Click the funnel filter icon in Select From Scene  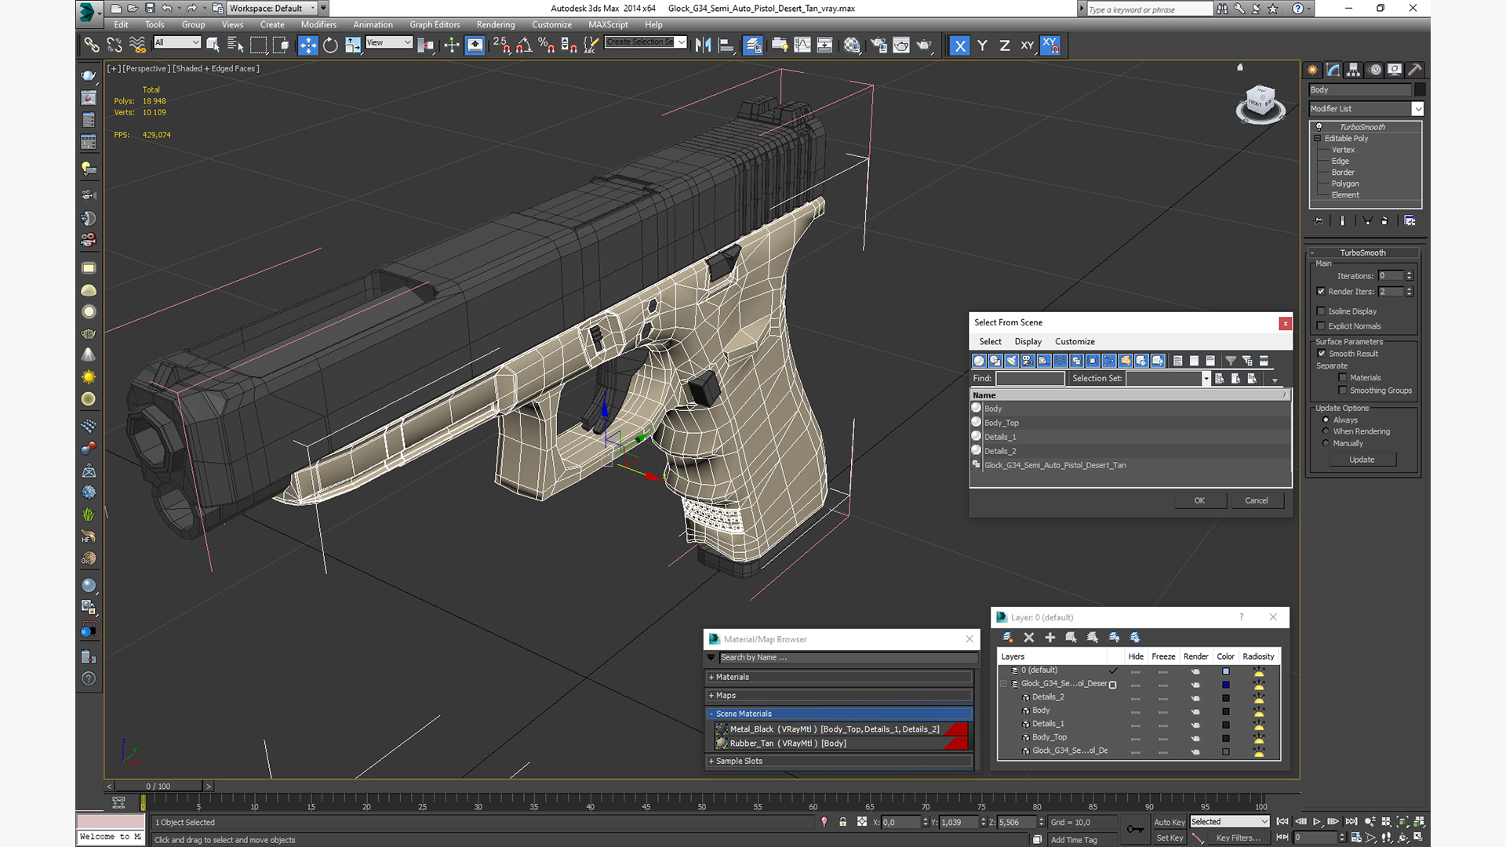coord(1231,361)
